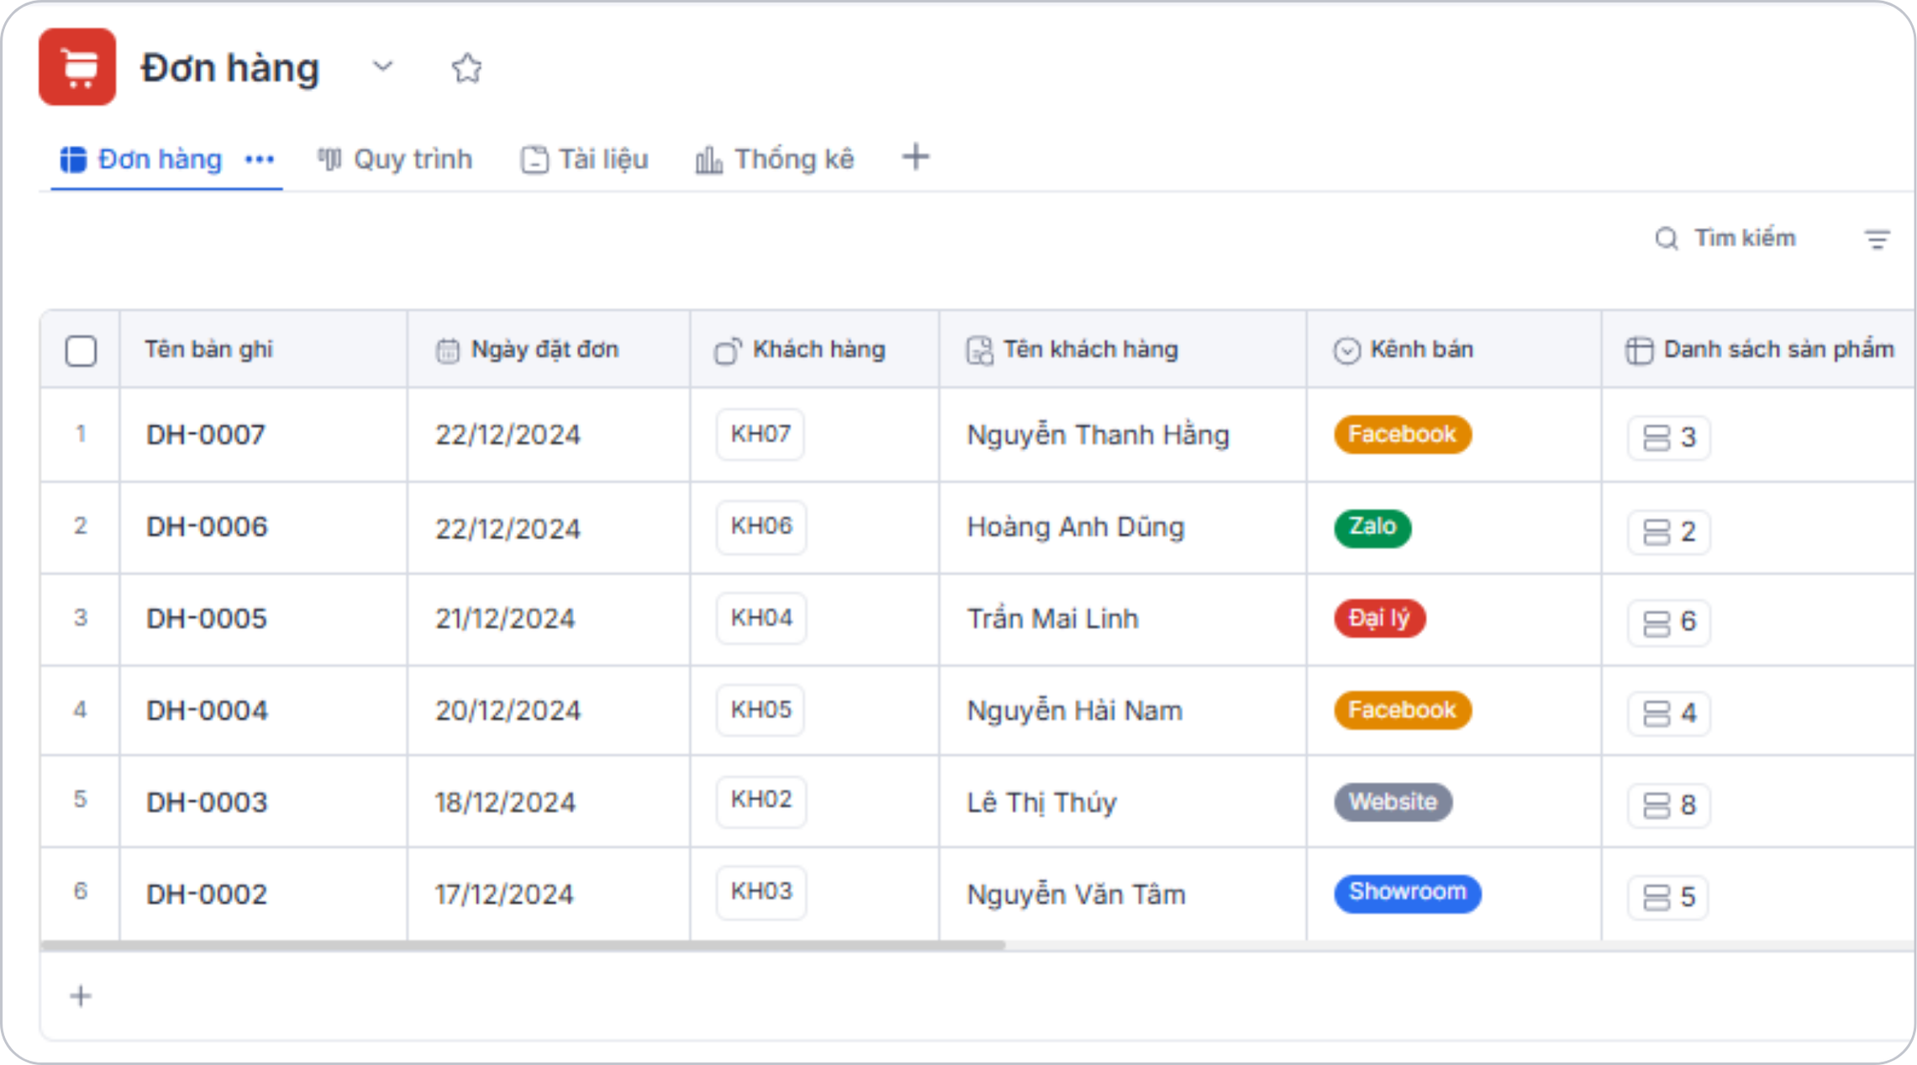Click the name Nguyễn Văn Tâm
The width and height of the screenshot is (1917, 1065).
1077,894
